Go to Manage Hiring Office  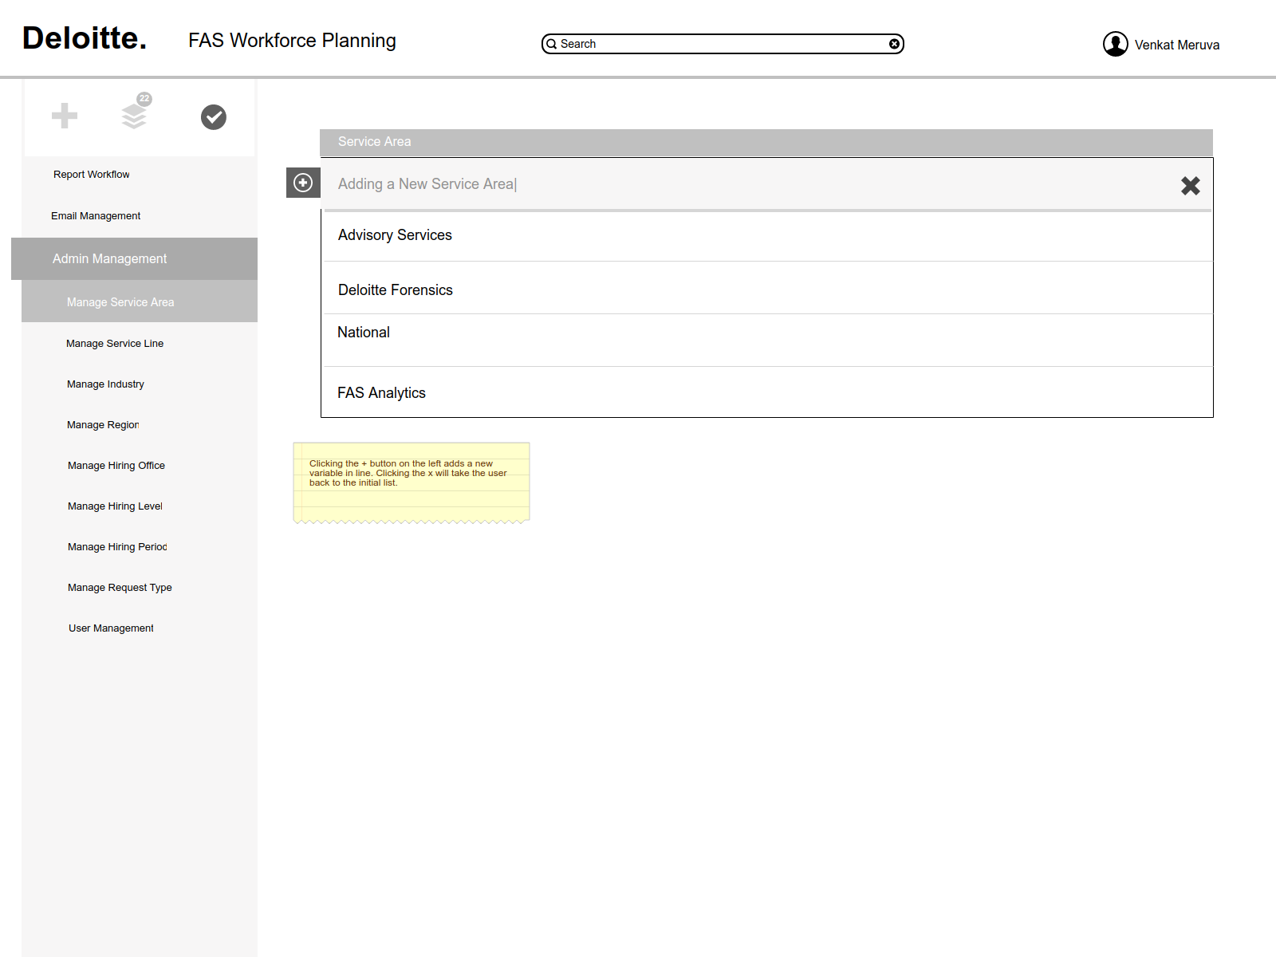(x=116, y=466)
